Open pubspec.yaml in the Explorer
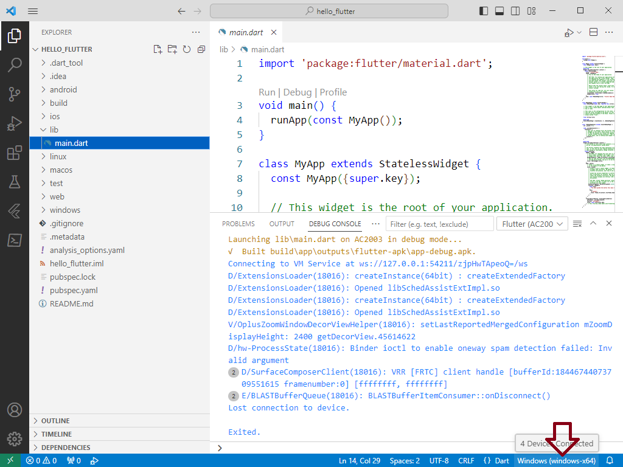This screenshot has width=623, height=467. [x=120, y=290]
